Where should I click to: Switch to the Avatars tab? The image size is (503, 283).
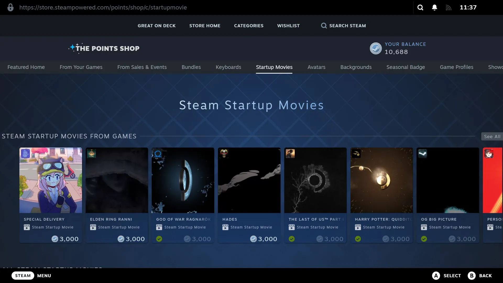[x=316, y=67]
